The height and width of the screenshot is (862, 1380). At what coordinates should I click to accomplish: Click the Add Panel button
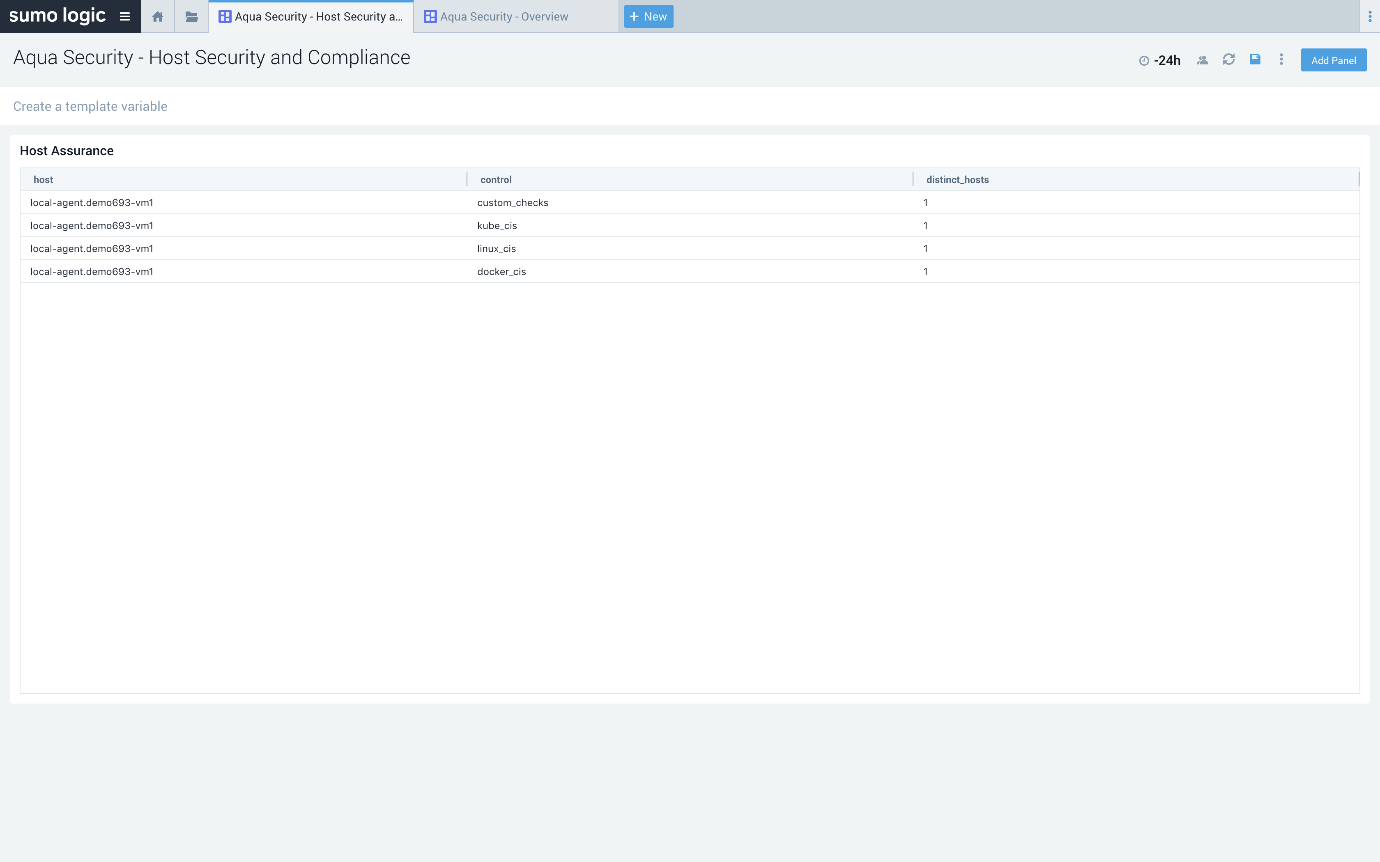(1333, 60)
